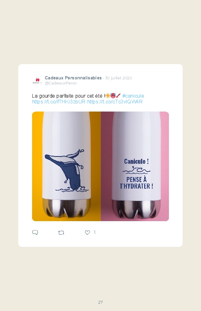The image size is (201, 311).
Task: Retweet this post using the arrows icon
Action: pyautogui.click(x=61, y=232)
